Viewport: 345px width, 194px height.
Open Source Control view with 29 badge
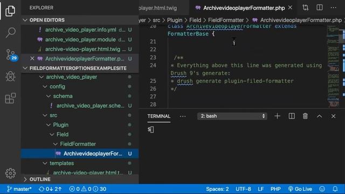11,54
